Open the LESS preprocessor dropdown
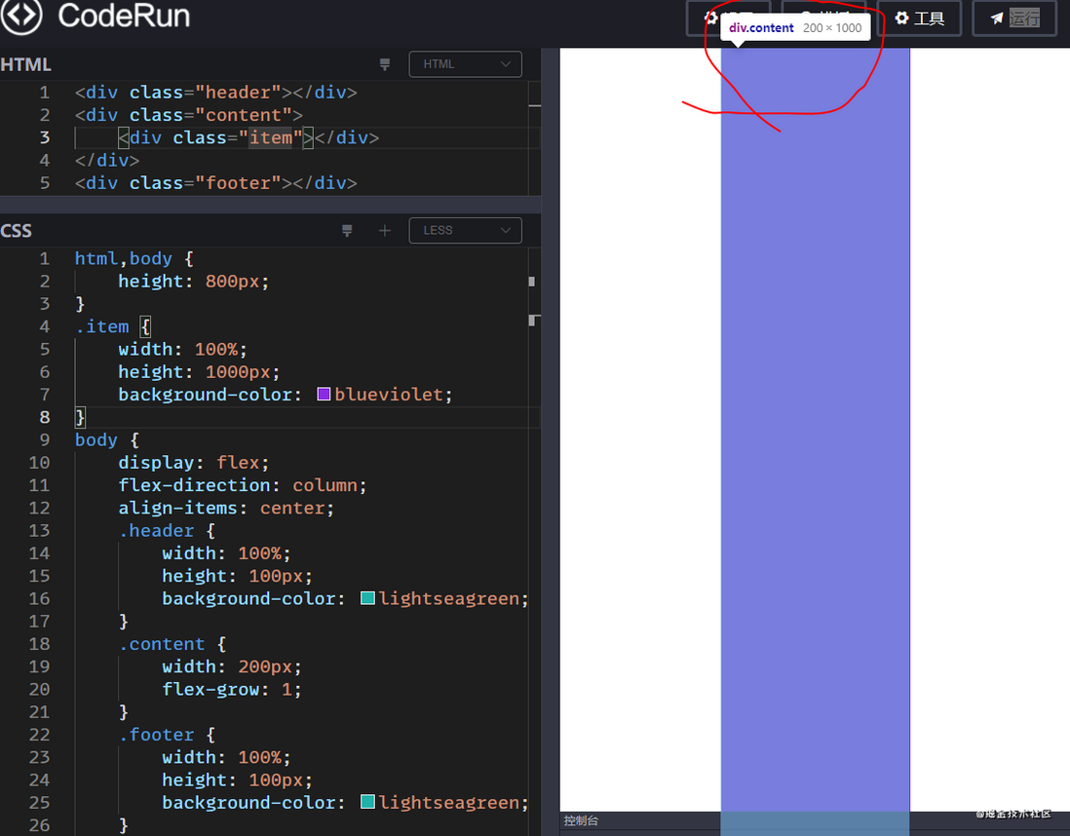Screen dimensions: 1070x836 (x=466, y=231)
